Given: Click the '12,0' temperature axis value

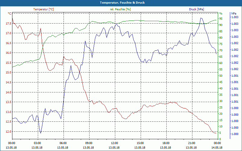Looking at the screenshot, I should click(x=9, y=131).
